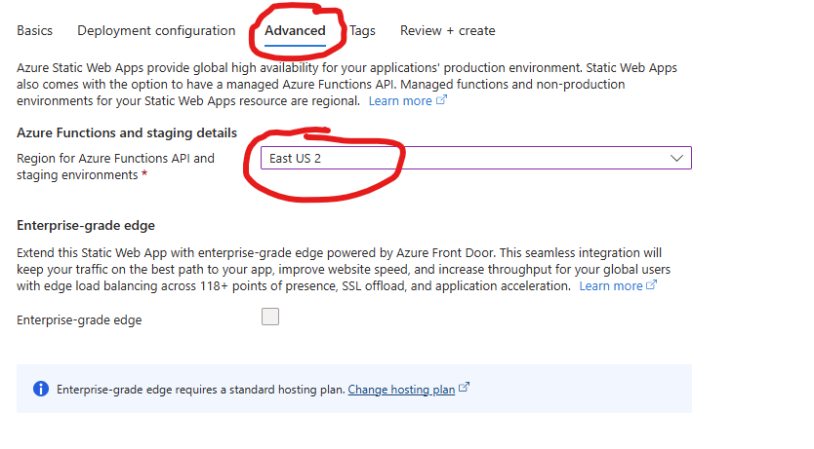This screenshot has height=449, width=814.
Task: Click the blue info icon in banner
Action: coord(41,390)
